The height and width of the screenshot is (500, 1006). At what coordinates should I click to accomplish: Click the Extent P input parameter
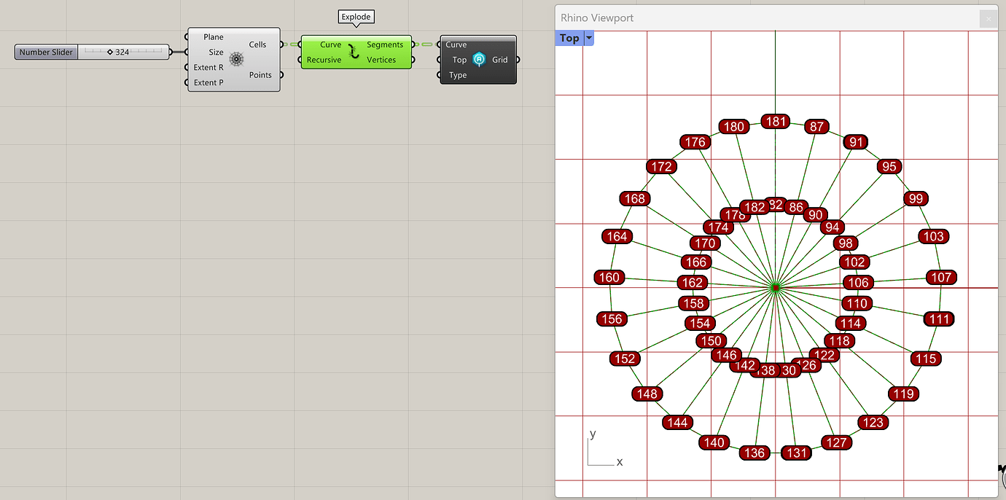208,82
